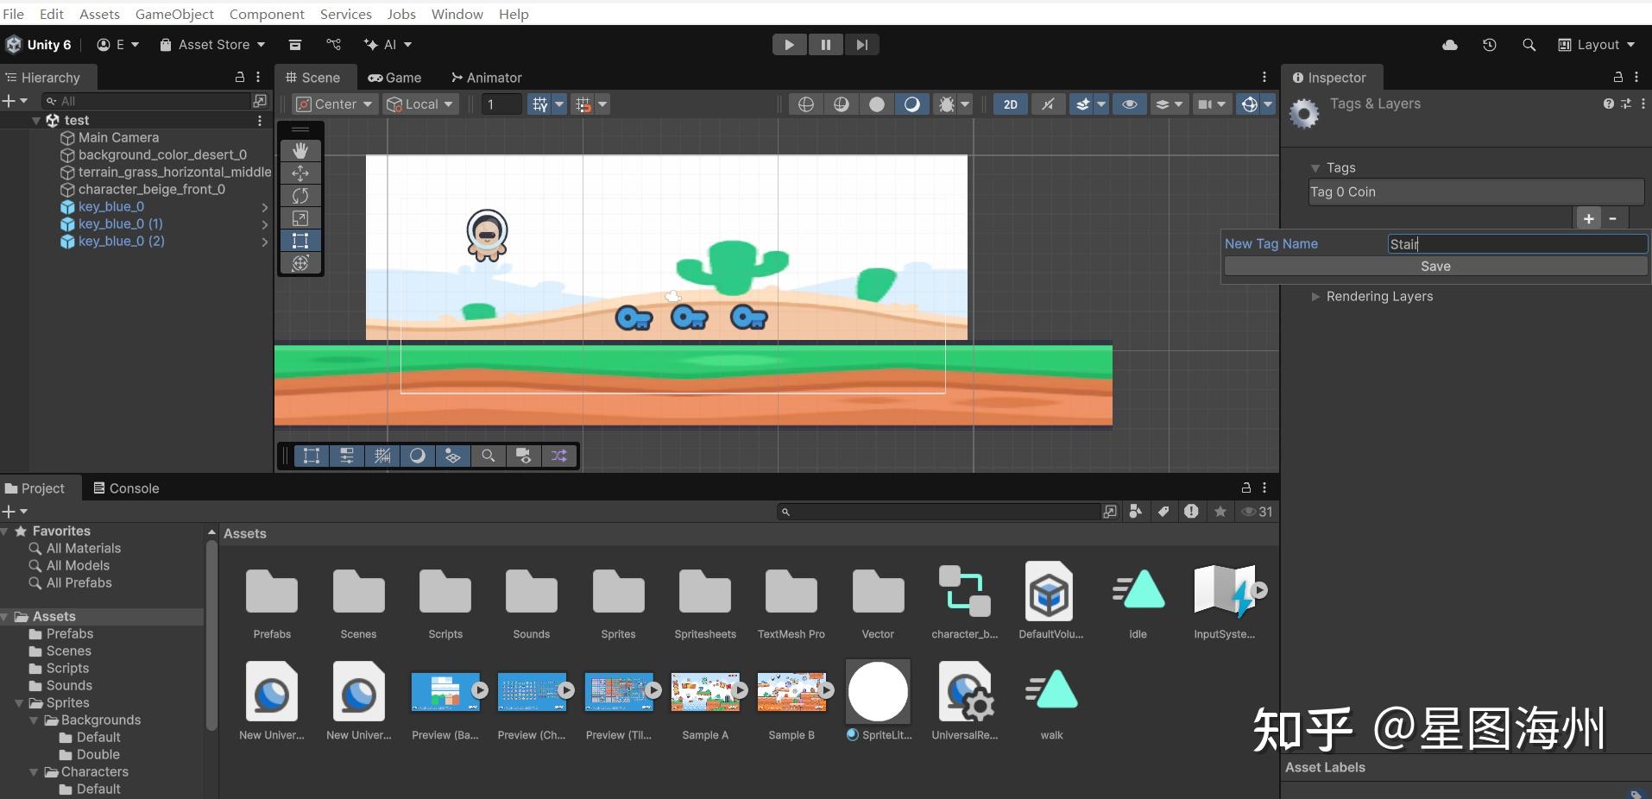The height and width of the screenshot is (799, 1652).
Task: Click the Play button
Action: tap(789, 45)
